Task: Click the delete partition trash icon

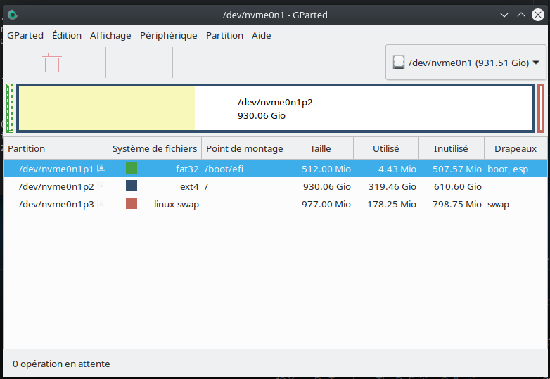Action: (x=52, y=63)
